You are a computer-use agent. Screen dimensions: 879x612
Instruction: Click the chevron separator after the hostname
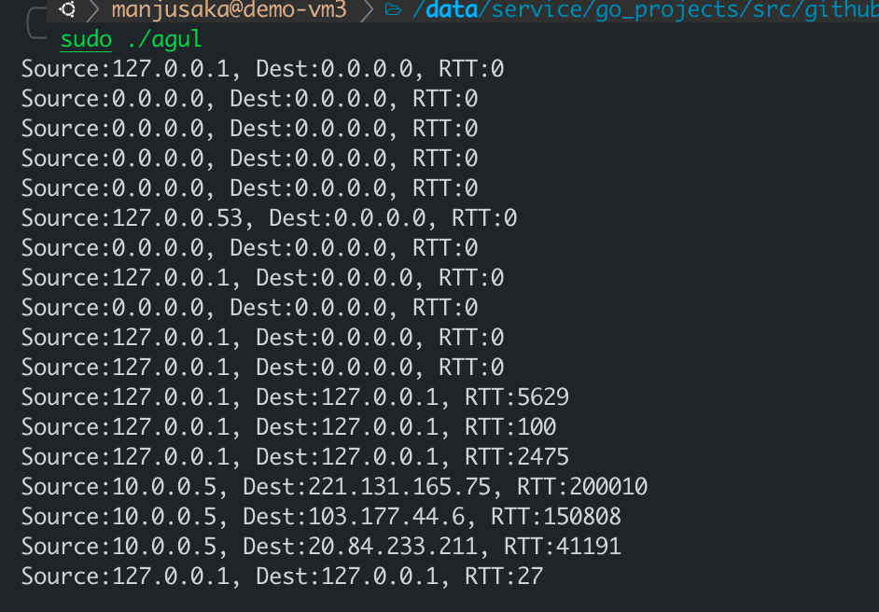[366, 10]
